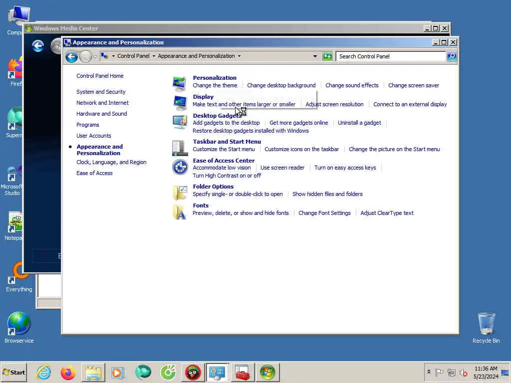Select Hardware and Sound in sidebar
The image size is (511, 383).
pos(101,114)
